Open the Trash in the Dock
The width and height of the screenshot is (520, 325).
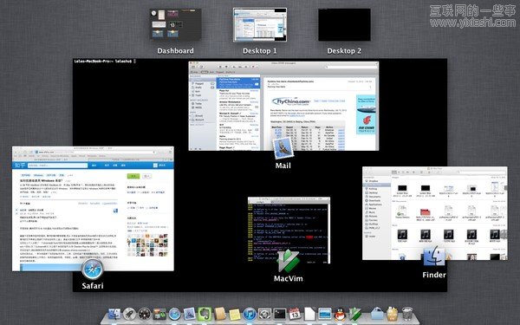[x=407, y=314]
